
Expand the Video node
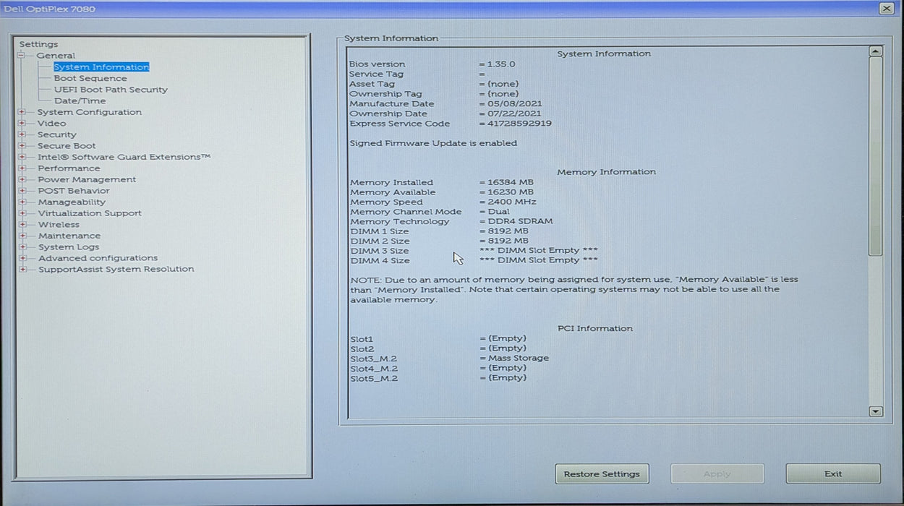click(22, 124)
